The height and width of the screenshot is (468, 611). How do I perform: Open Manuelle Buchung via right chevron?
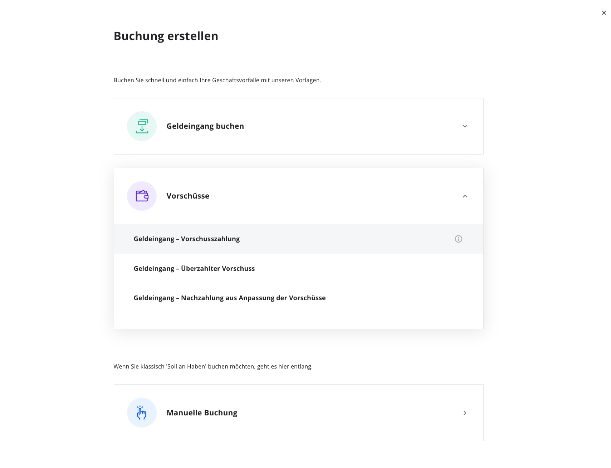465,413
